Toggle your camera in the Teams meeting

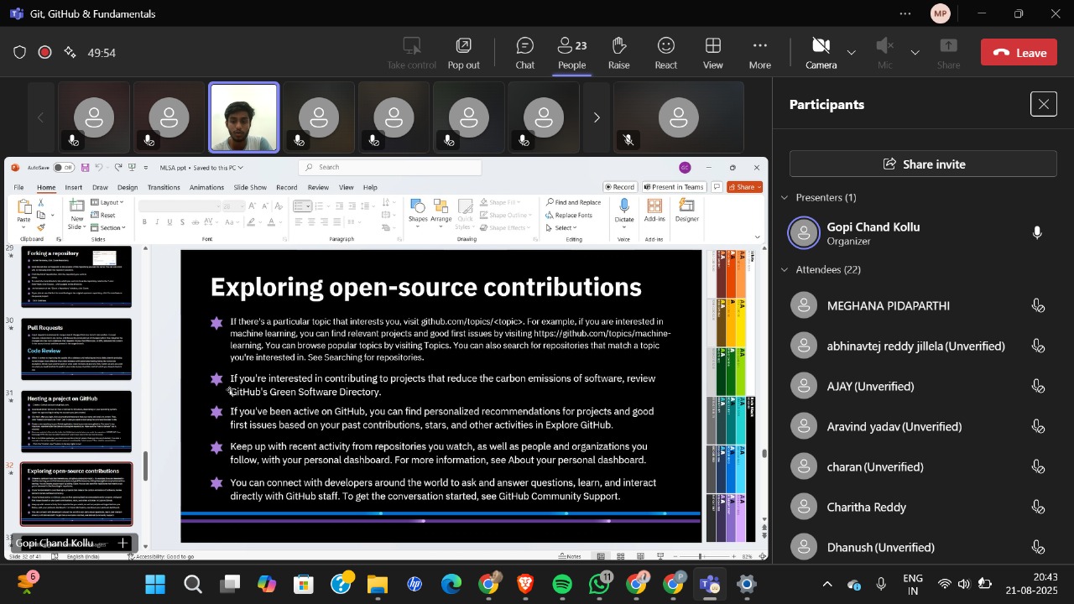point(821,51)
